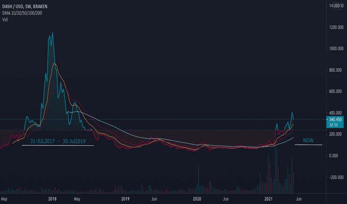Click the USD currency button
The height and width of the screenshot is (204, 347).
[x=337, y=6]
